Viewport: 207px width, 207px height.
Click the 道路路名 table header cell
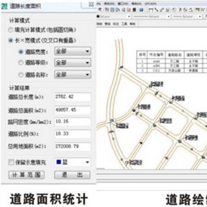tap(174, 55)
